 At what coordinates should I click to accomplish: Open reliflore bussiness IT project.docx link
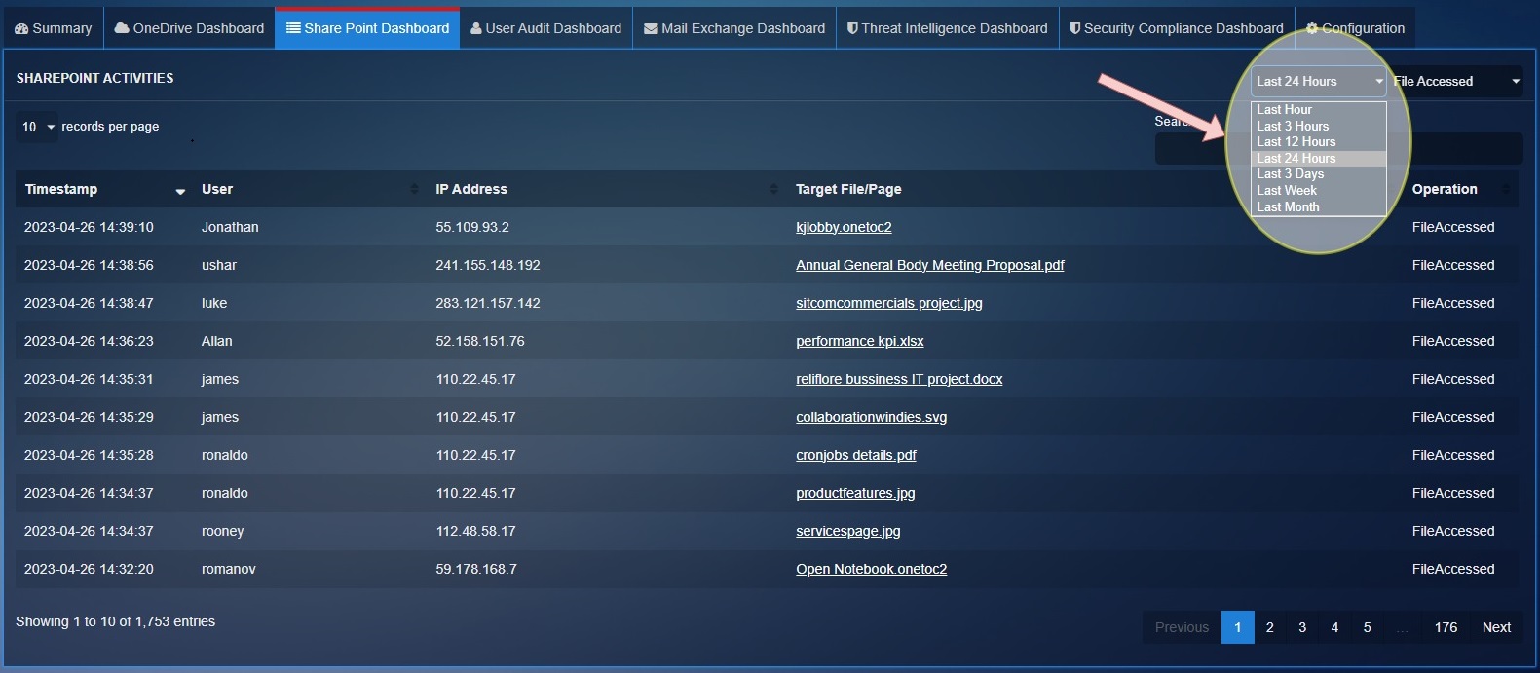tap(899, 379)
